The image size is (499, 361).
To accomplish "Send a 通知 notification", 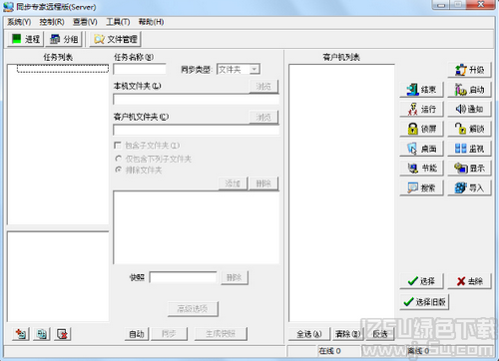I will point(469,109).
